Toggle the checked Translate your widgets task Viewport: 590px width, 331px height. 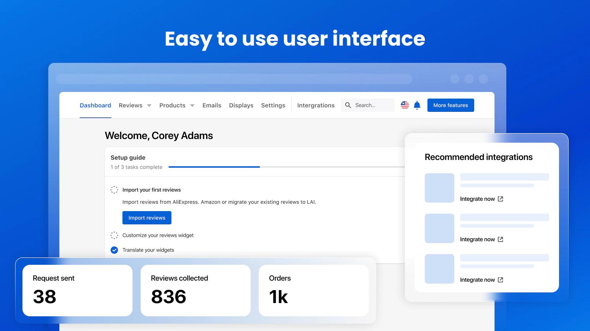click(114, 250)
